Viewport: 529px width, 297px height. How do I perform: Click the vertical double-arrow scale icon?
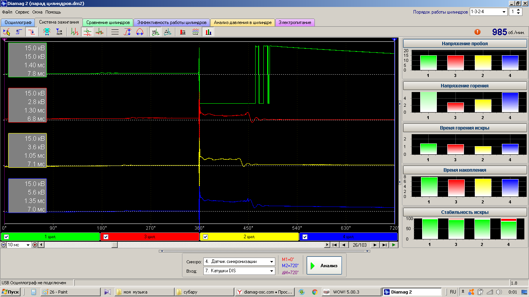pos(127,32)
